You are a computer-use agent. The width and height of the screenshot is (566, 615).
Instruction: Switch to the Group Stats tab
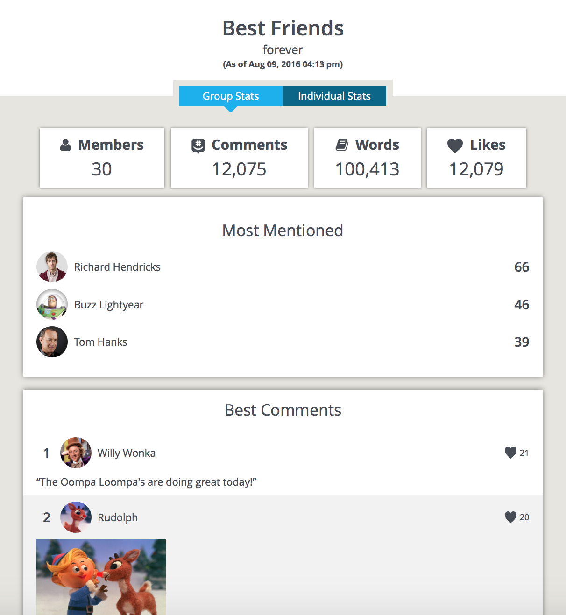coord(231,96)
